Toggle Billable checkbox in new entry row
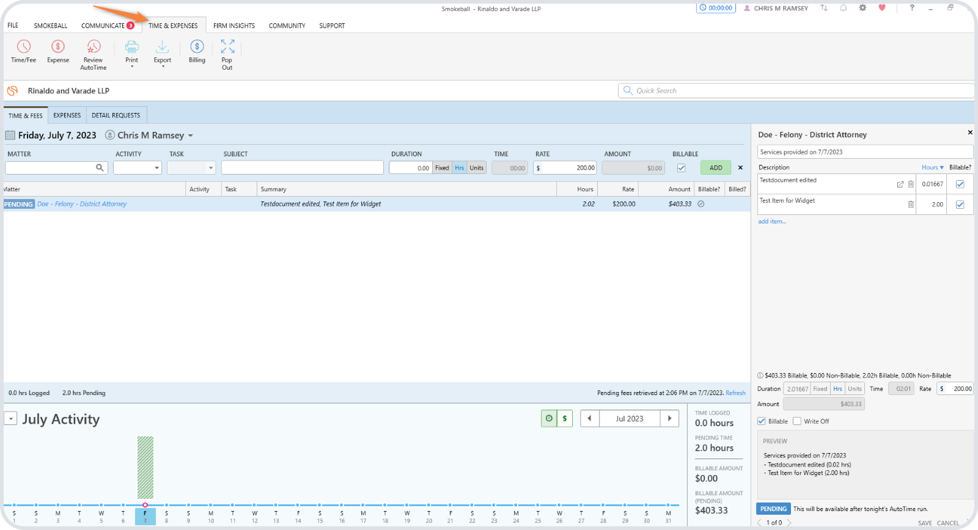Viewport: 978px width, 530px height. coord(681,168)
